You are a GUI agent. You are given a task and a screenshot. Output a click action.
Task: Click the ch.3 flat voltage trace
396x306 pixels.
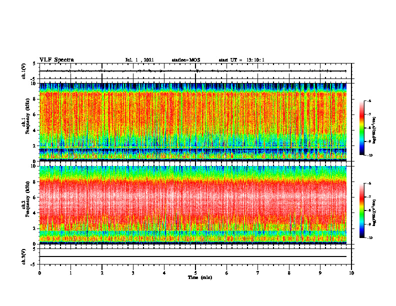point(193,256)
